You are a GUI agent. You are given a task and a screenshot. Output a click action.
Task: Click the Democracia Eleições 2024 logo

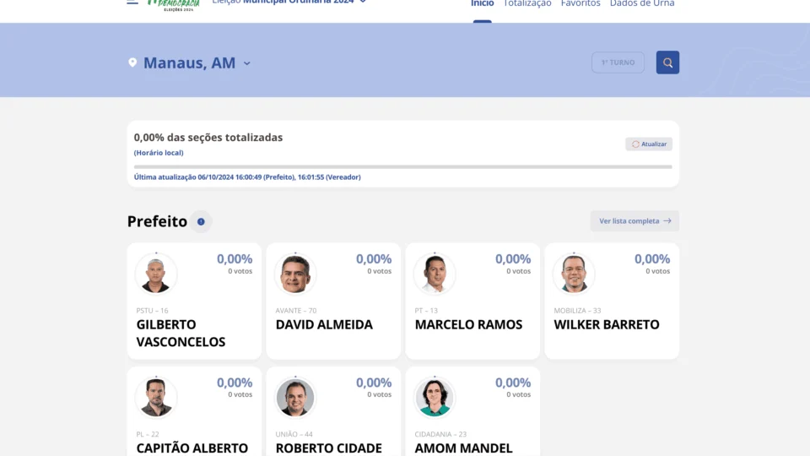(x=173, y=5)
